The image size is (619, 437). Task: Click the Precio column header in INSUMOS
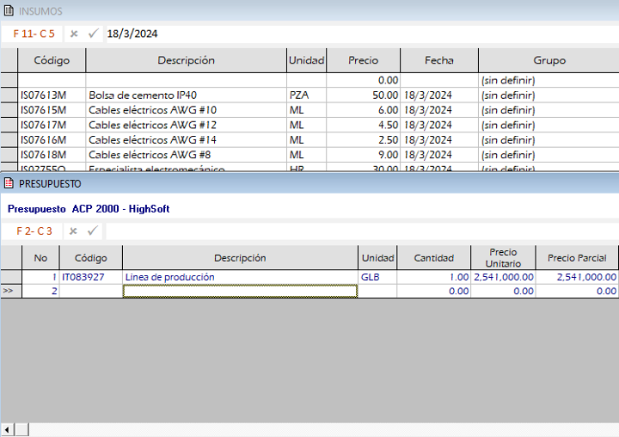point(363,61)
